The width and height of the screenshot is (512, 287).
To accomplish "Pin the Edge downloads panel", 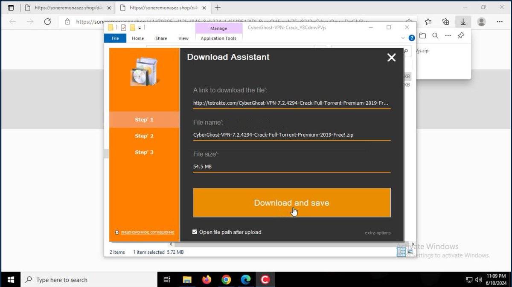I will click(x=461, y=36).
